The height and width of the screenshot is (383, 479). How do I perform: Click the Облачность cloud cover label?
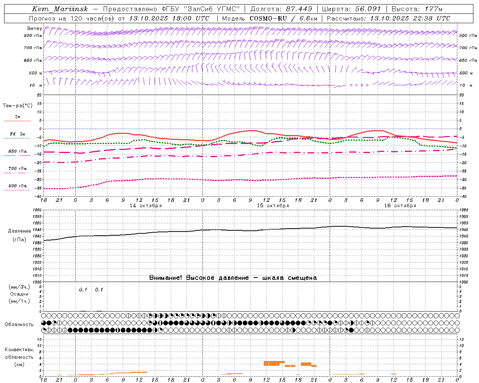[x=19, y=325]
